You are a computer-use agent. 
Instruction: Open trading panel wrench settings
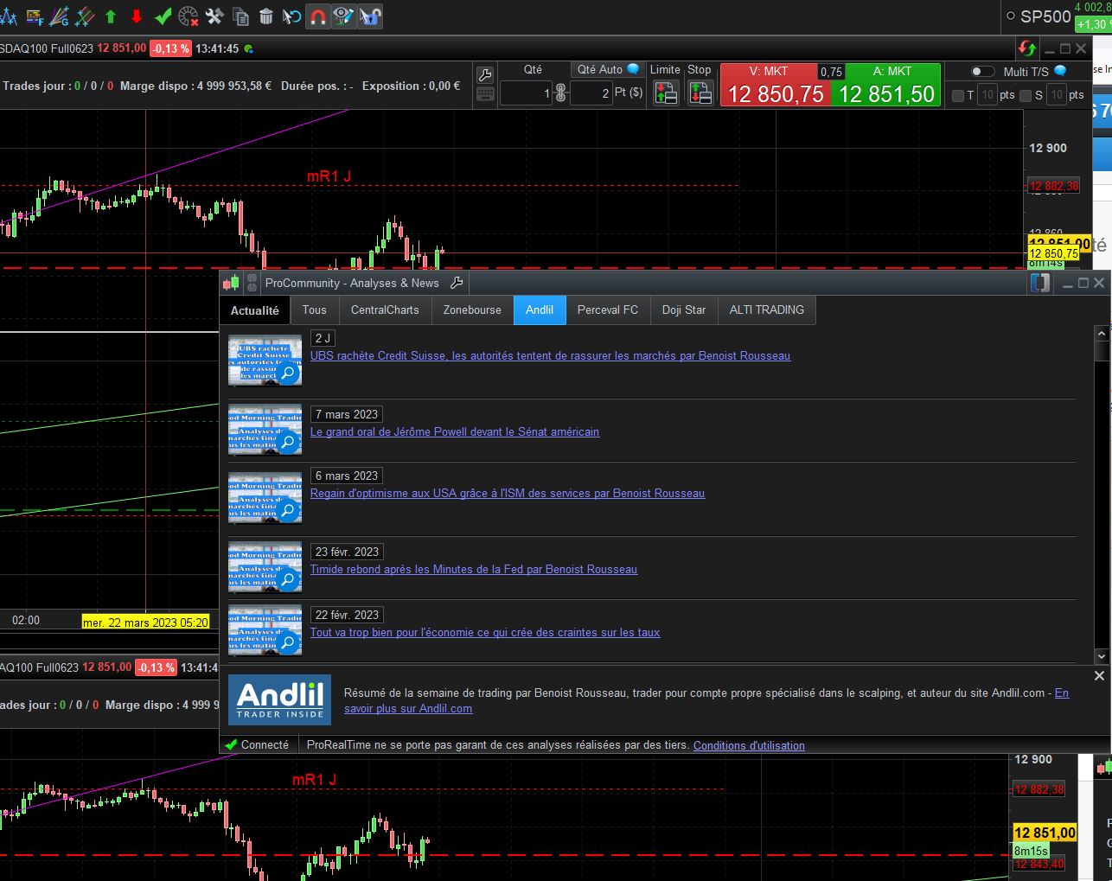coord(485,75)
